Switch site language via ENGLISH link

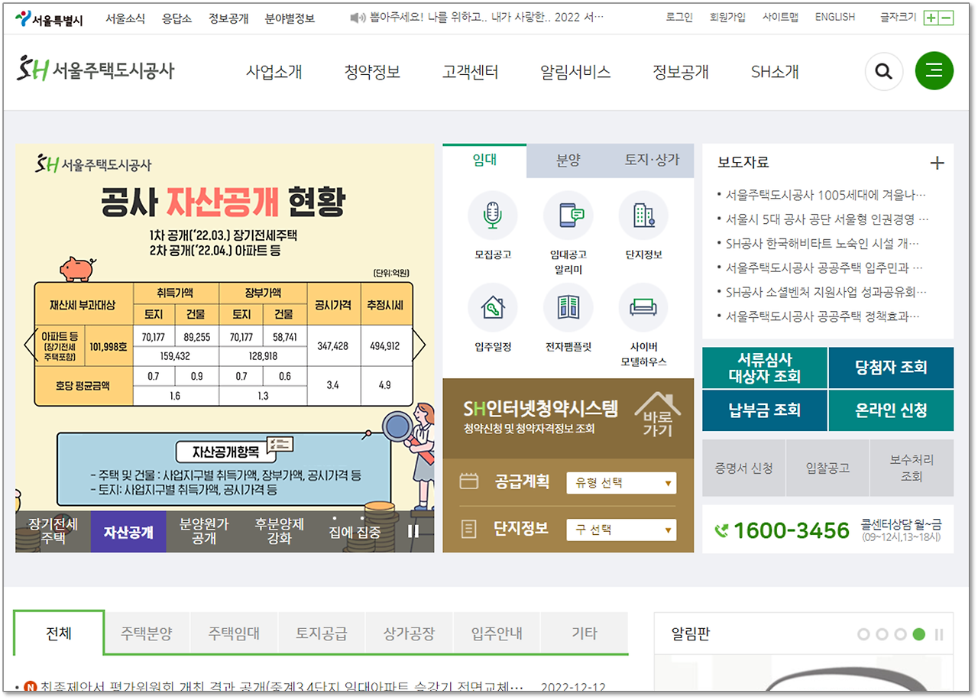point(835,18)
